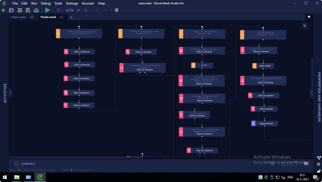Create a new file with the plus toolbar icon
Screen dimensions: 322x182
coord(3,10)
